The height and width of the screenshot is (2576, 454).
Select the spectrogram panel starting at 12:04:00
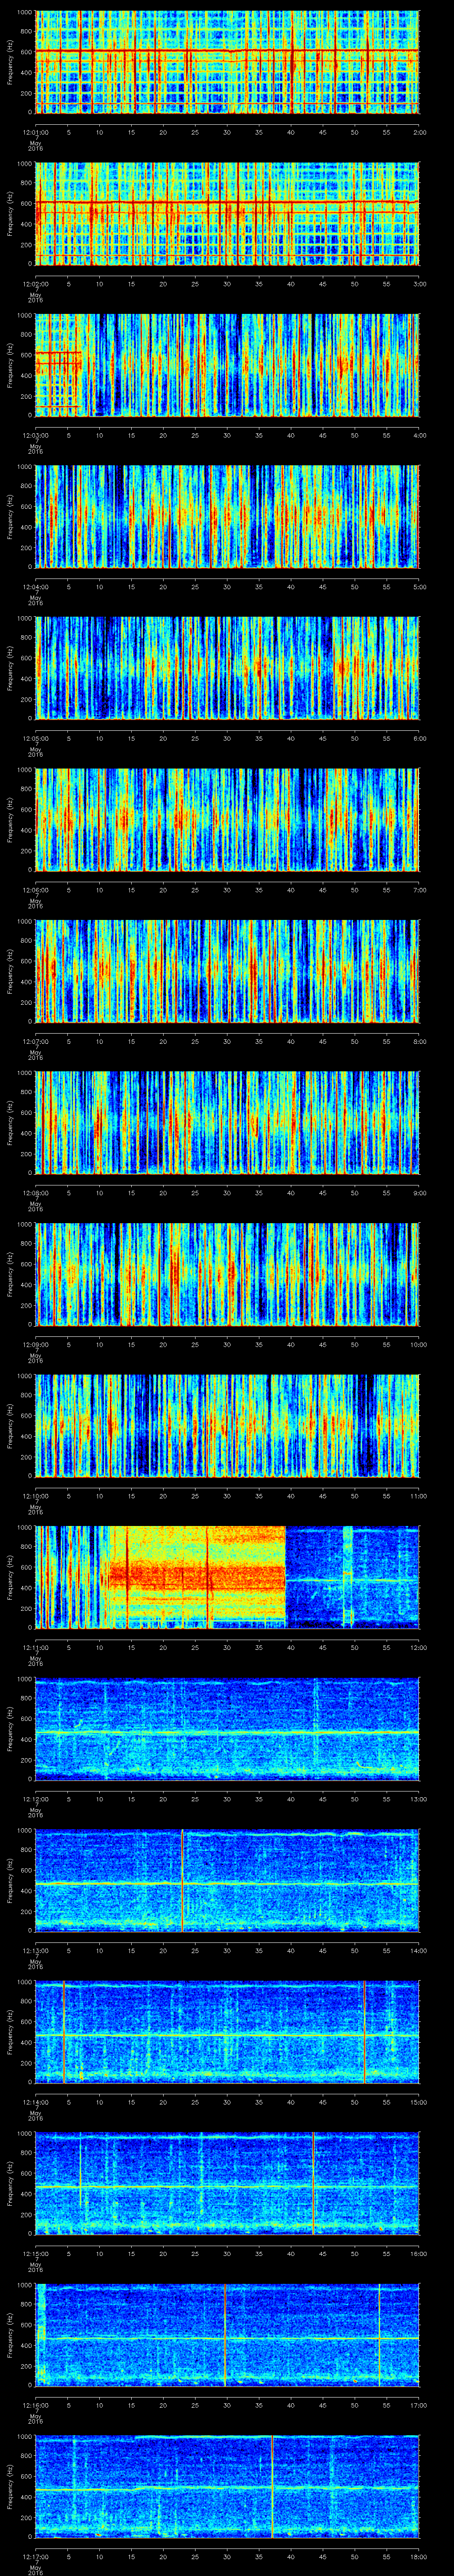tap(227, 517)
